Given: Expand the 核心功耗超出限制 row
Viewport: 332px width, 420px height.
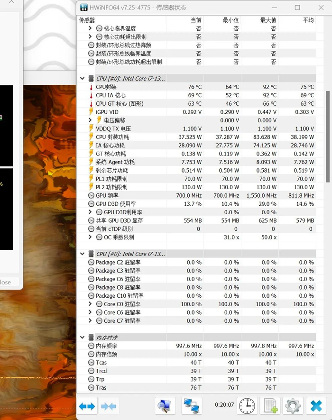Looking at the screenshot, I should (x=90, y=37).
